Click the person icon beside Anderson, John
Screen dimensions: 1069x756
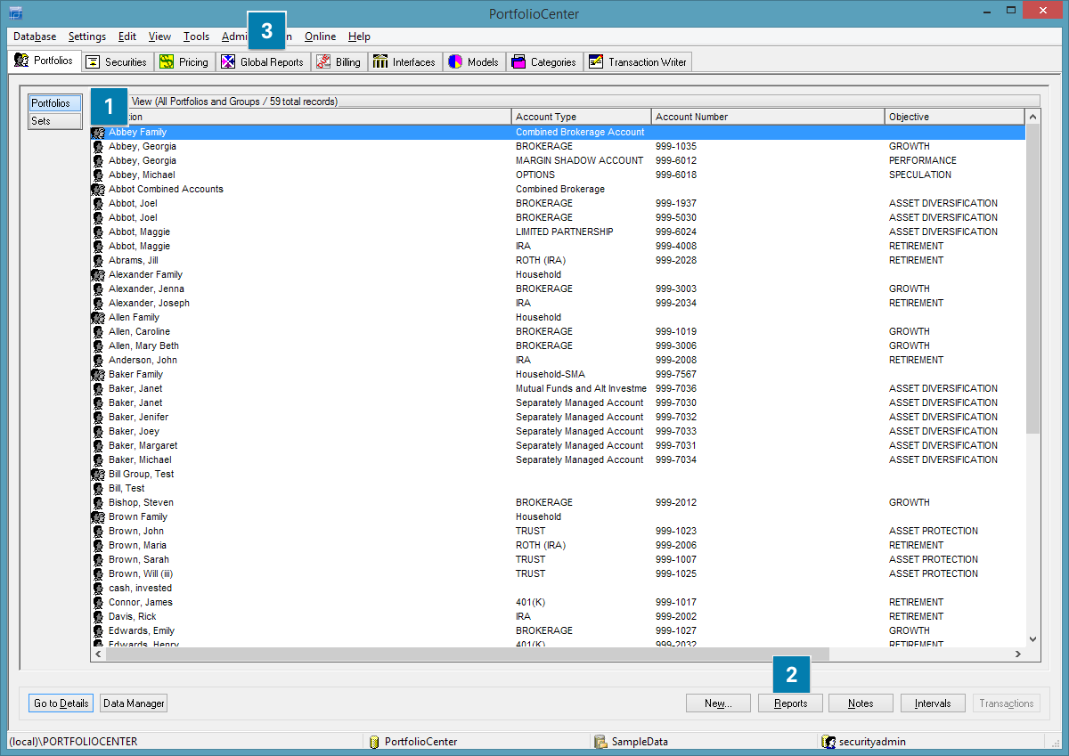[x=98, y=360]
